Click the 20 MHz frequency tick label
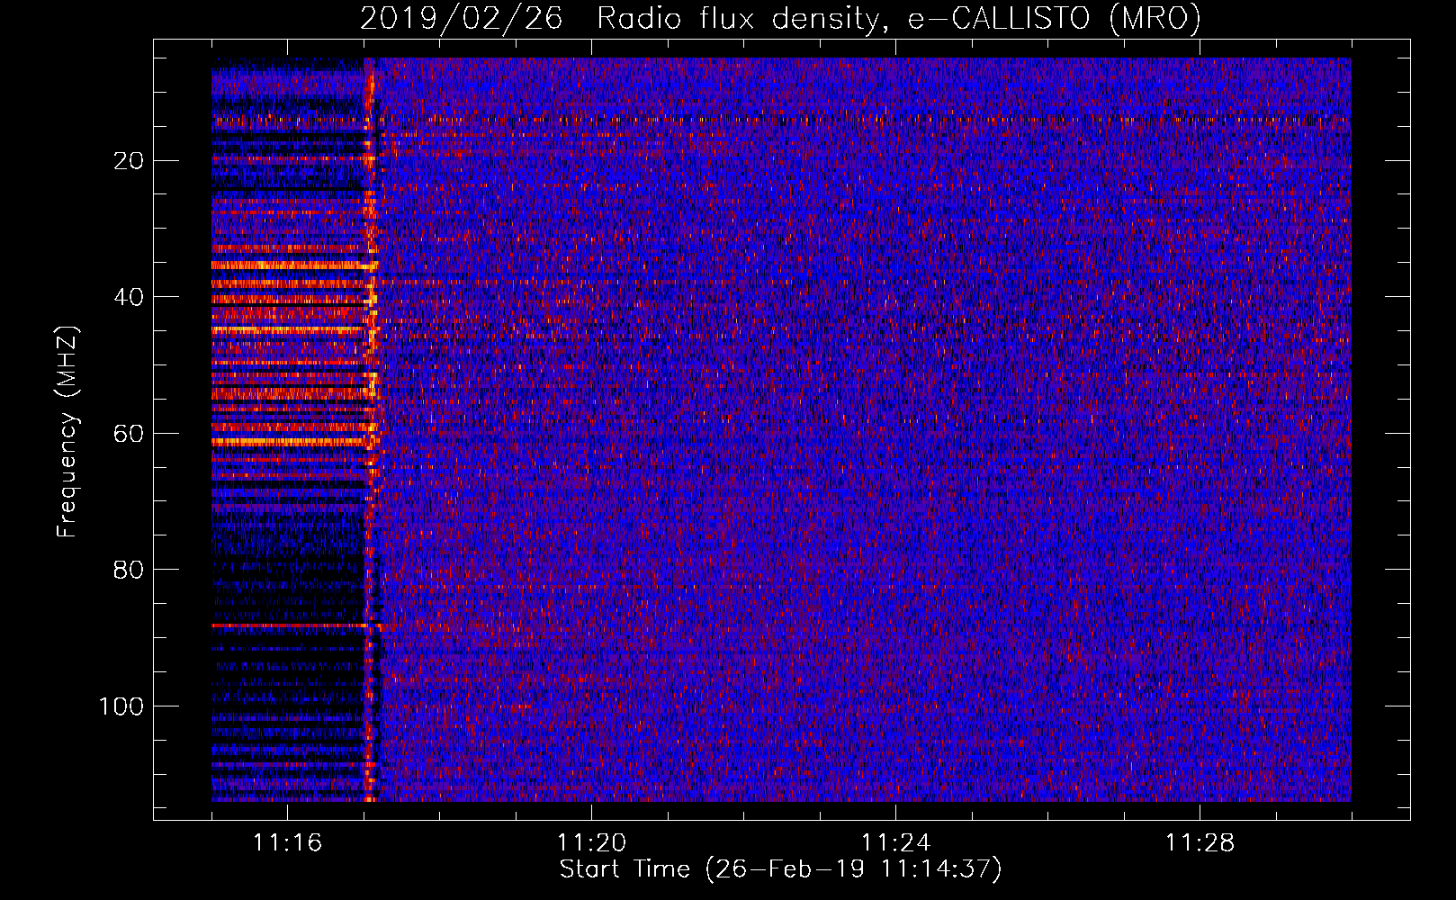The image size is (1456, 900). click(130, 161)
